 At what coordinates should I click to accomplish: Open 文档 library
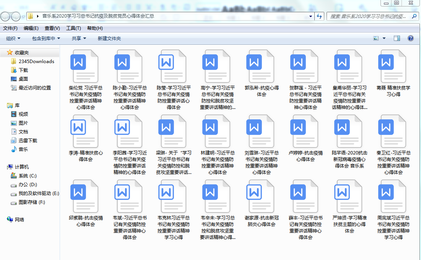[23, 132]
